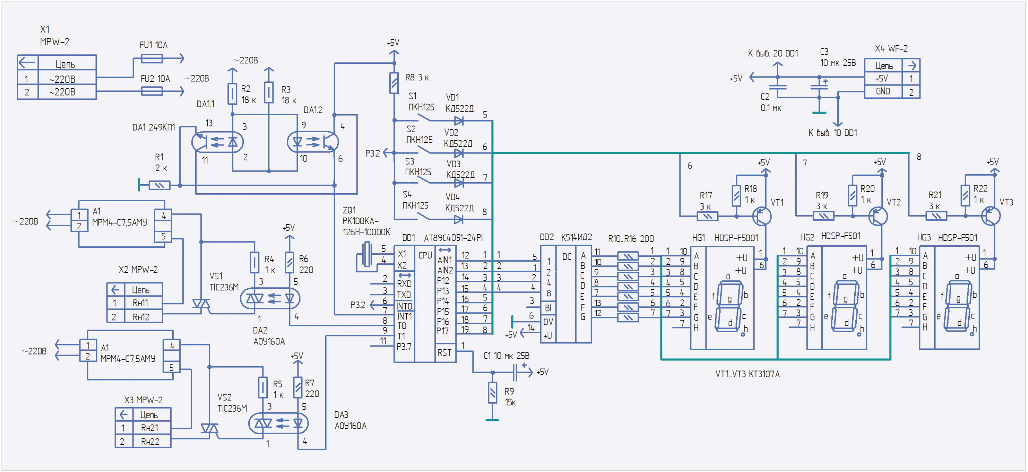Click the DA1.1 optocoupler symbol
The width and height of the screenshot is (1028, 472).
(217, 142)
